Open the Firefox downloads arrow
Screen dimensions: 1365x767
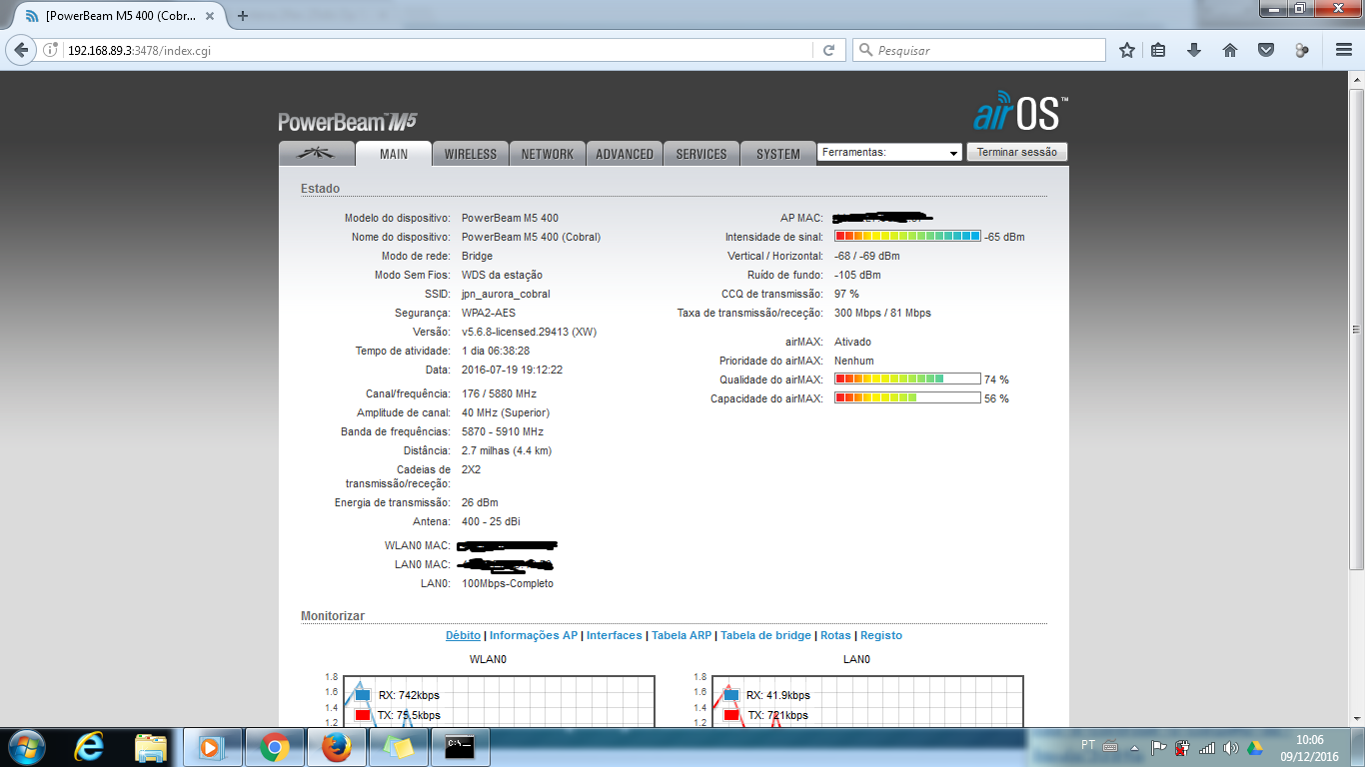pyautogui.click(x=1194, y=50)
